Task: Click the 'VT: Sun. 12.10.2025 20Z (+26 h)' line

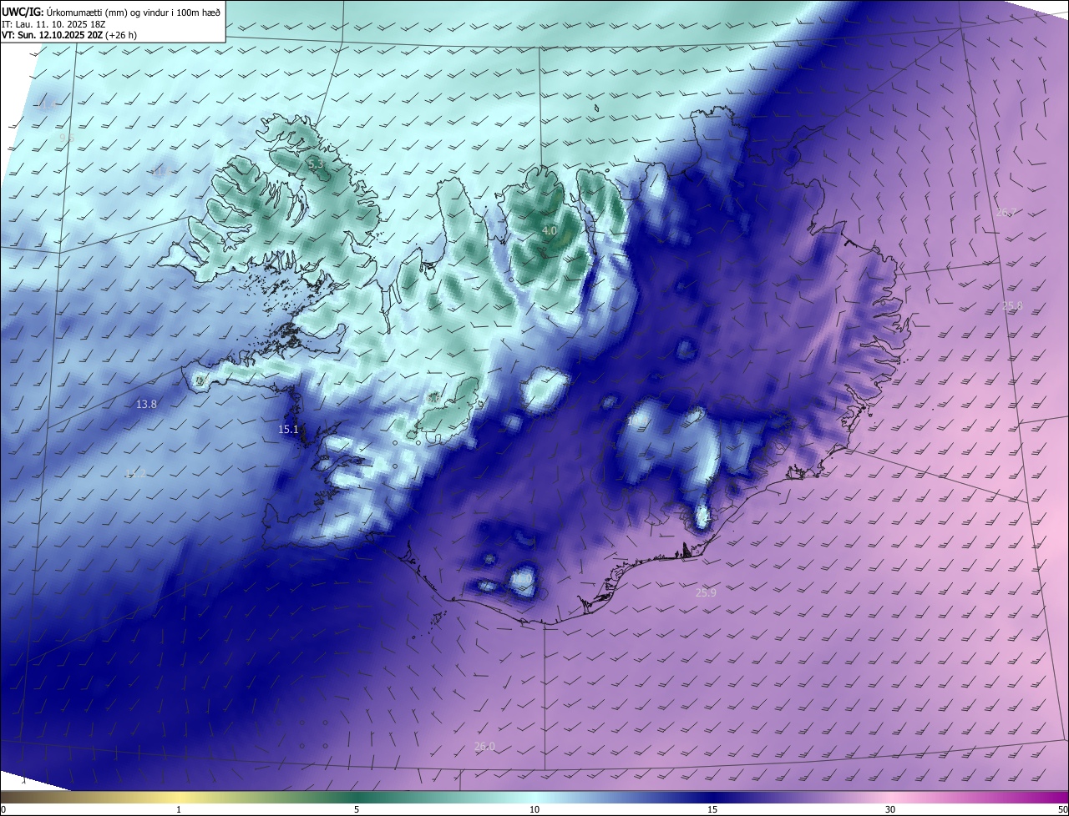Action: click(69, 35)
